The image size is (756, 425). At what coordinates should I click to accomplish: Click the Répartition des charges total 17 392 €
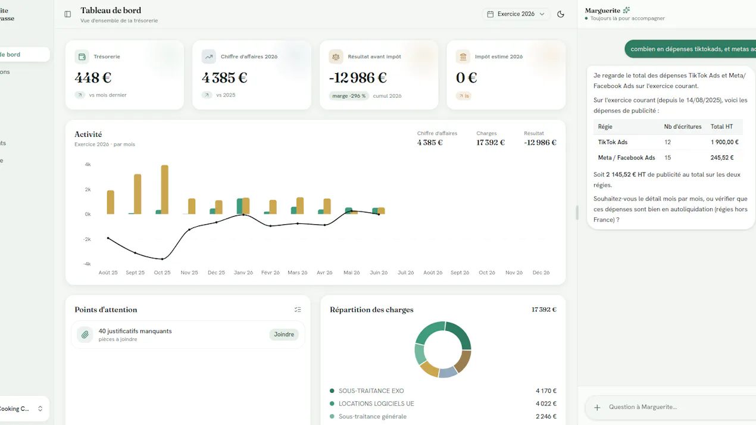(544, 310)
